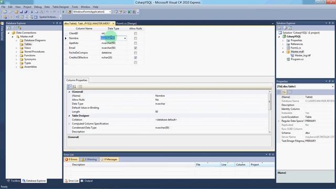Switch to Form1.cs [Design] tab
Image resolution: width=336 pixels, height=189 pixels.
click(127, 23)
